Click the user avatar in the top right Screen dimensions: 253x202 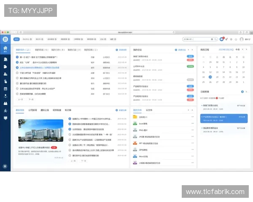[x=241, y=39]
